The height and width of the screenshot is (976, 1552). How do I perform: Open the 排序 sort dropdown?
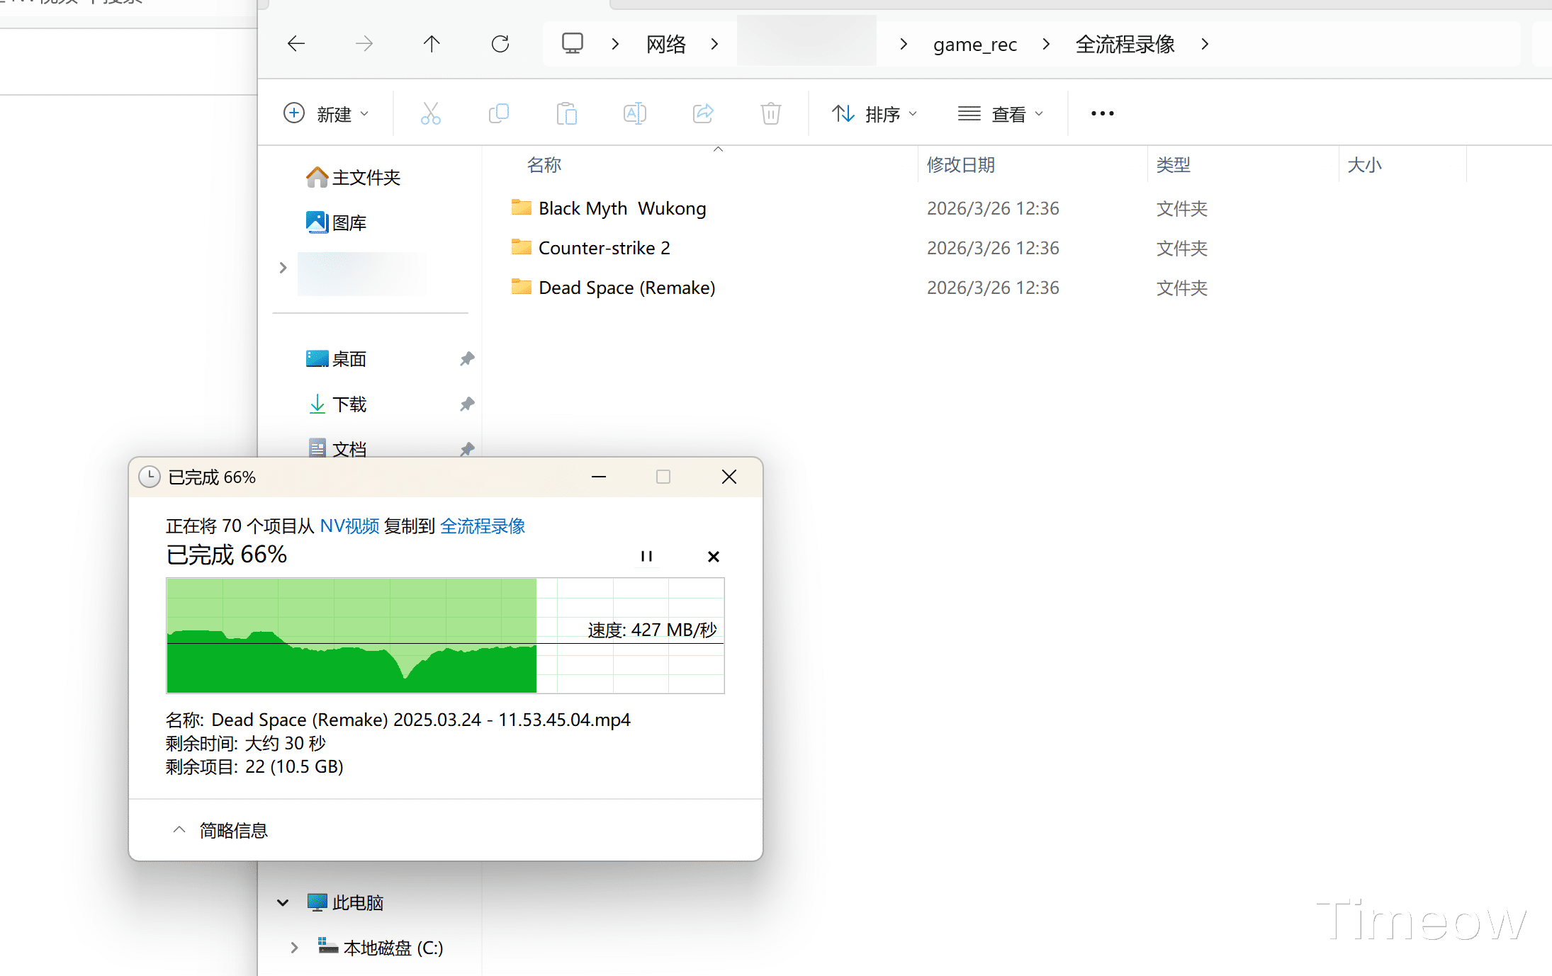point(875,113)
